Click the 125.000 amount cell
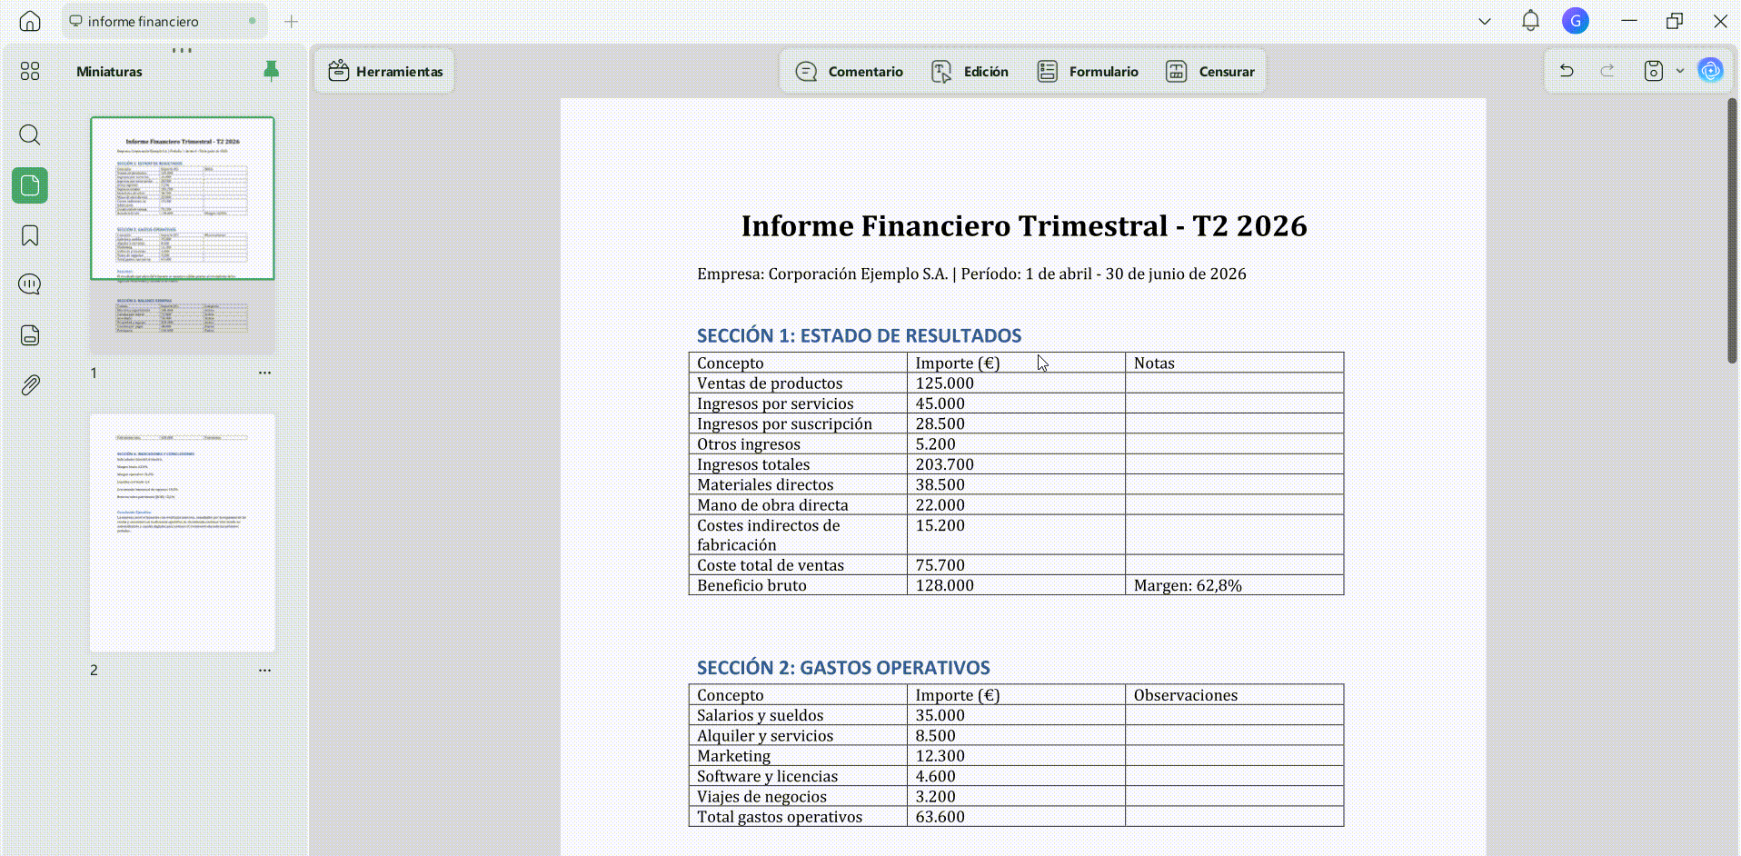Screen dimensions: 1741x856 click(1016, 383)
